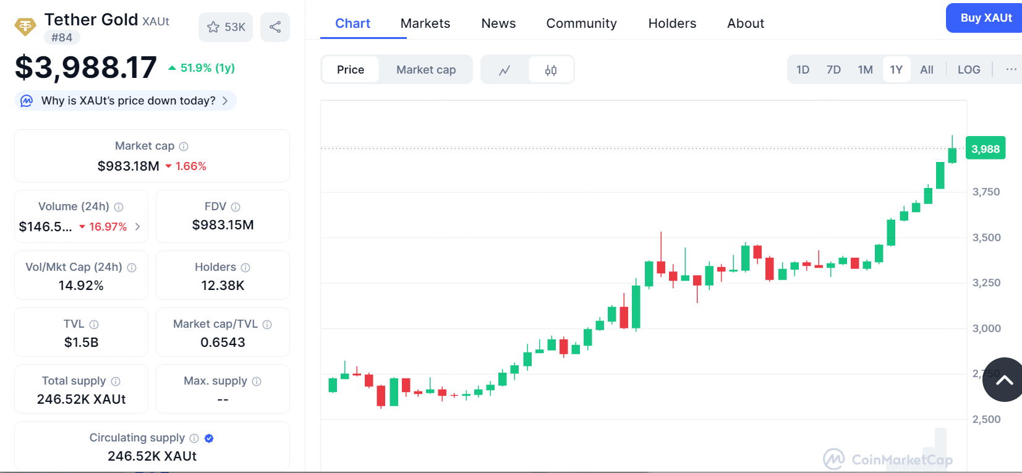Screen dimensions: 1022x473
Task: Expand 'Why is XAUt's price down today?'
Action: [x=128, y=101]
